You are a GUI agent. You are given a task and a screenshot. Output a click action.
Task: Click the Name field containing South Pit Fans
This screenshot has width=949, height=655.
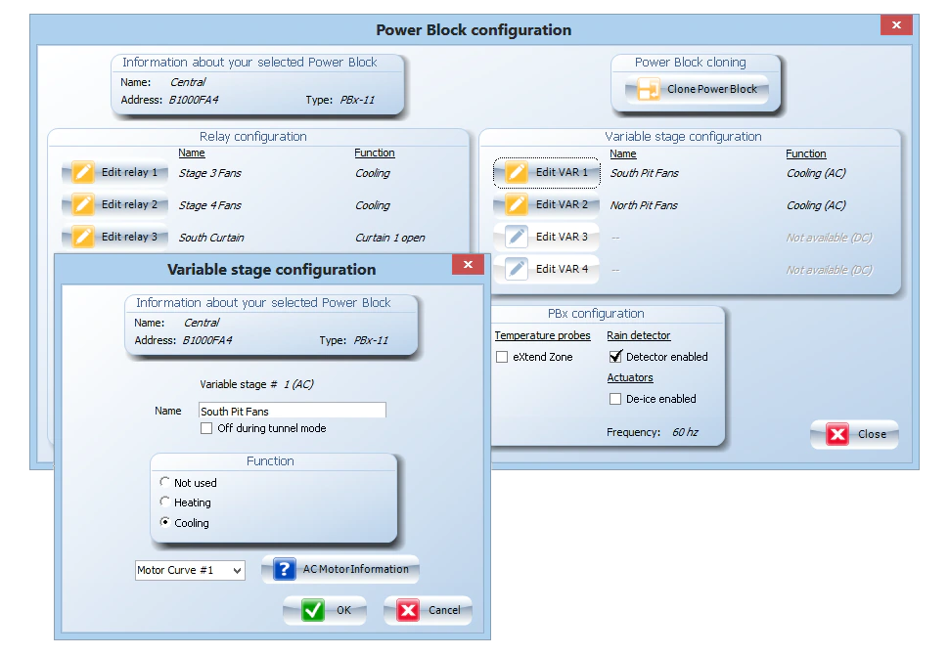[x=292, y=412]
